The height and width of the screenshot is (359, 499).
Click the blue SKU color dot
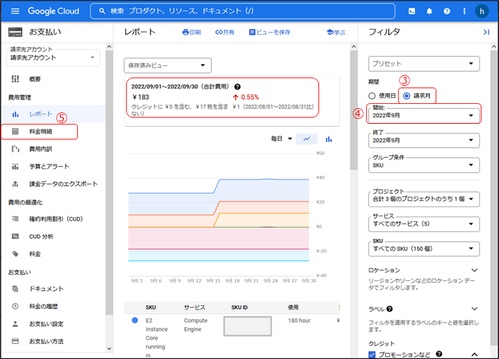pyautogui.click(x=135, y=320)
